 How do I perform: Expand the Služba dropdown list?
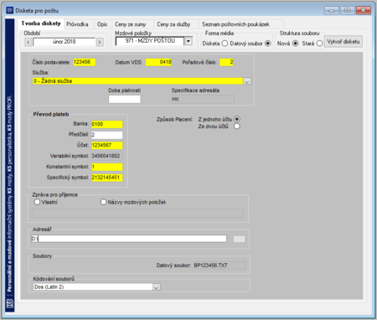(247, 81)
